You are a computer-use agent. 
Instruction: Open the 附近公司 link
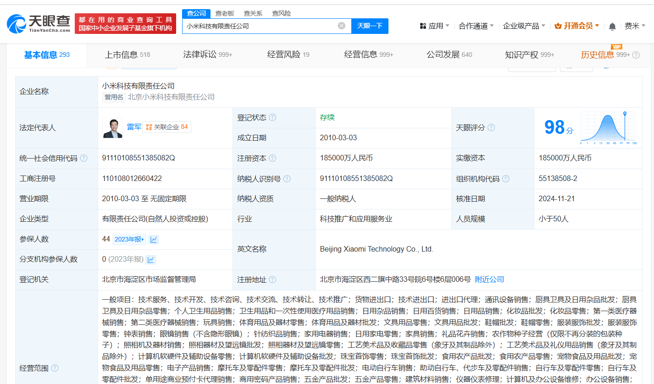coord(489,280)
